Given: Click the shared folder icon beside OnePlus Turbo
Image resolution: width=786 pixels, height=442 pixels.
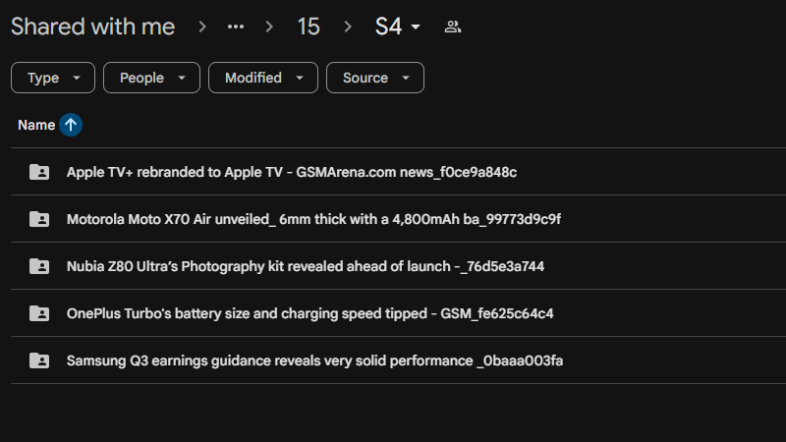Looking at the screenshot, I should [39, 313].
